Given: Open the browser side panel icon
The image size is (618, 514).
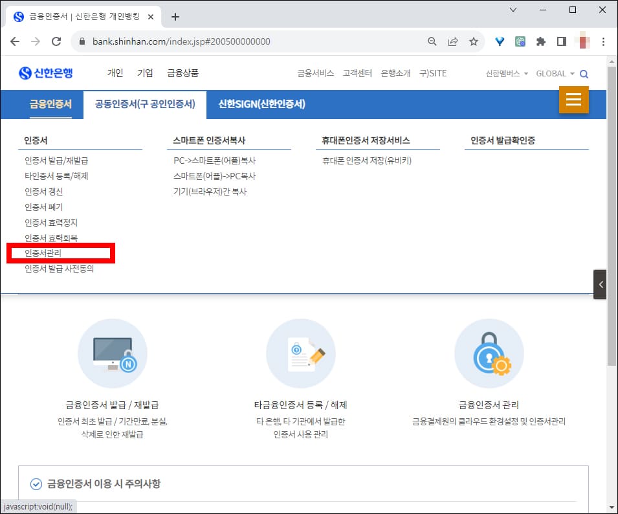Looking at the screenshot, I should [562, 41].
